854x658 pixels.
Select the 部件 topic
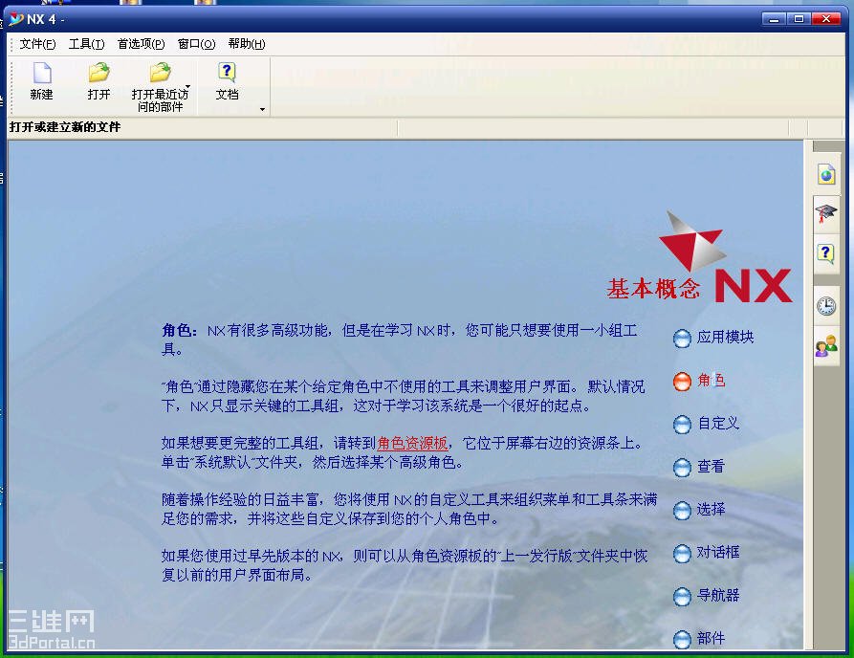point(711,638)
